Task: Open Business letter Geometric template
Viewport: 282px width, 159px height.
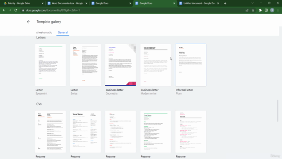Action: point(120,65)
